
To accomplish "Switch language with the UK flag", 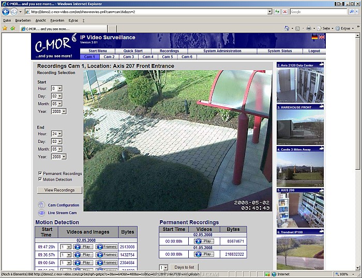I will [322, 37].
